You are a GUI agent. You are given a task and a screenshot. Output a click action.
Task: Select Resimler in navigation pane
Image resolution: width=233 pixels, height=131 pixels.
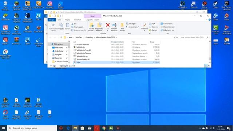59,58
